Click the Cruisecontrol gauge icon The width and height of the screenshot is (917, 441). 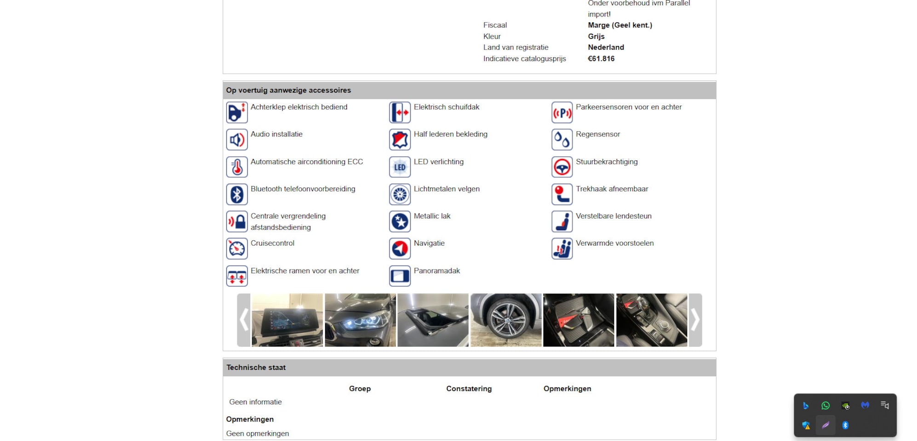(x=237, y=249)
